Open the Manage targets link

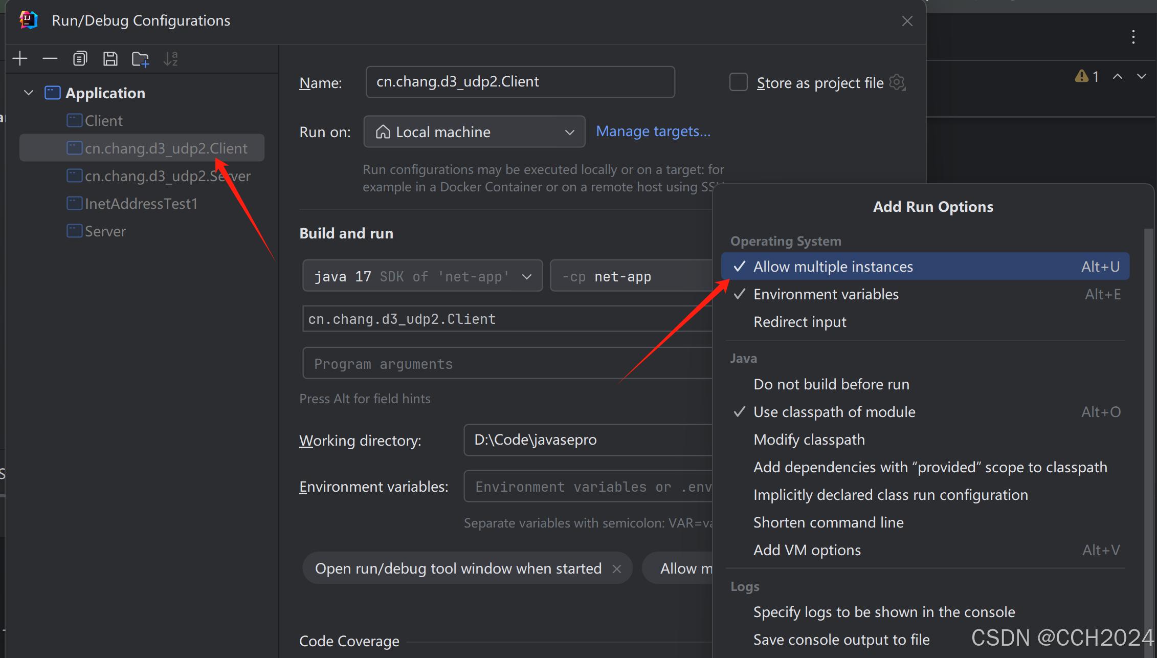(x=653, y=131)
